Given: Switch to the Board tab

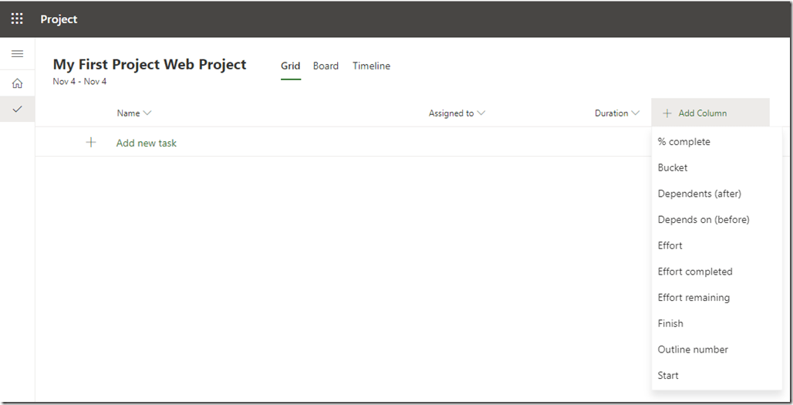Looking at the screenshot, I should [x=326, y=66].
